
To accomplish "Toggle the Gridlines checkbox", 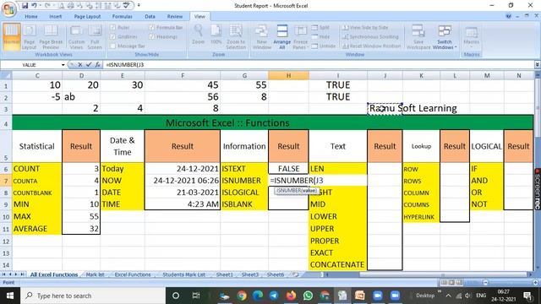I will click(x=112, y=36).
